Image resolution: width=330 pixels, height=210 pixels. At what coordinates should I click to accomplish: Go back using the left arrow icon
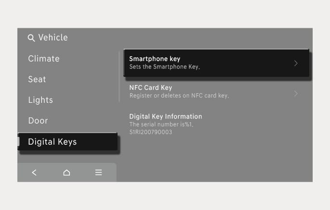34,173
